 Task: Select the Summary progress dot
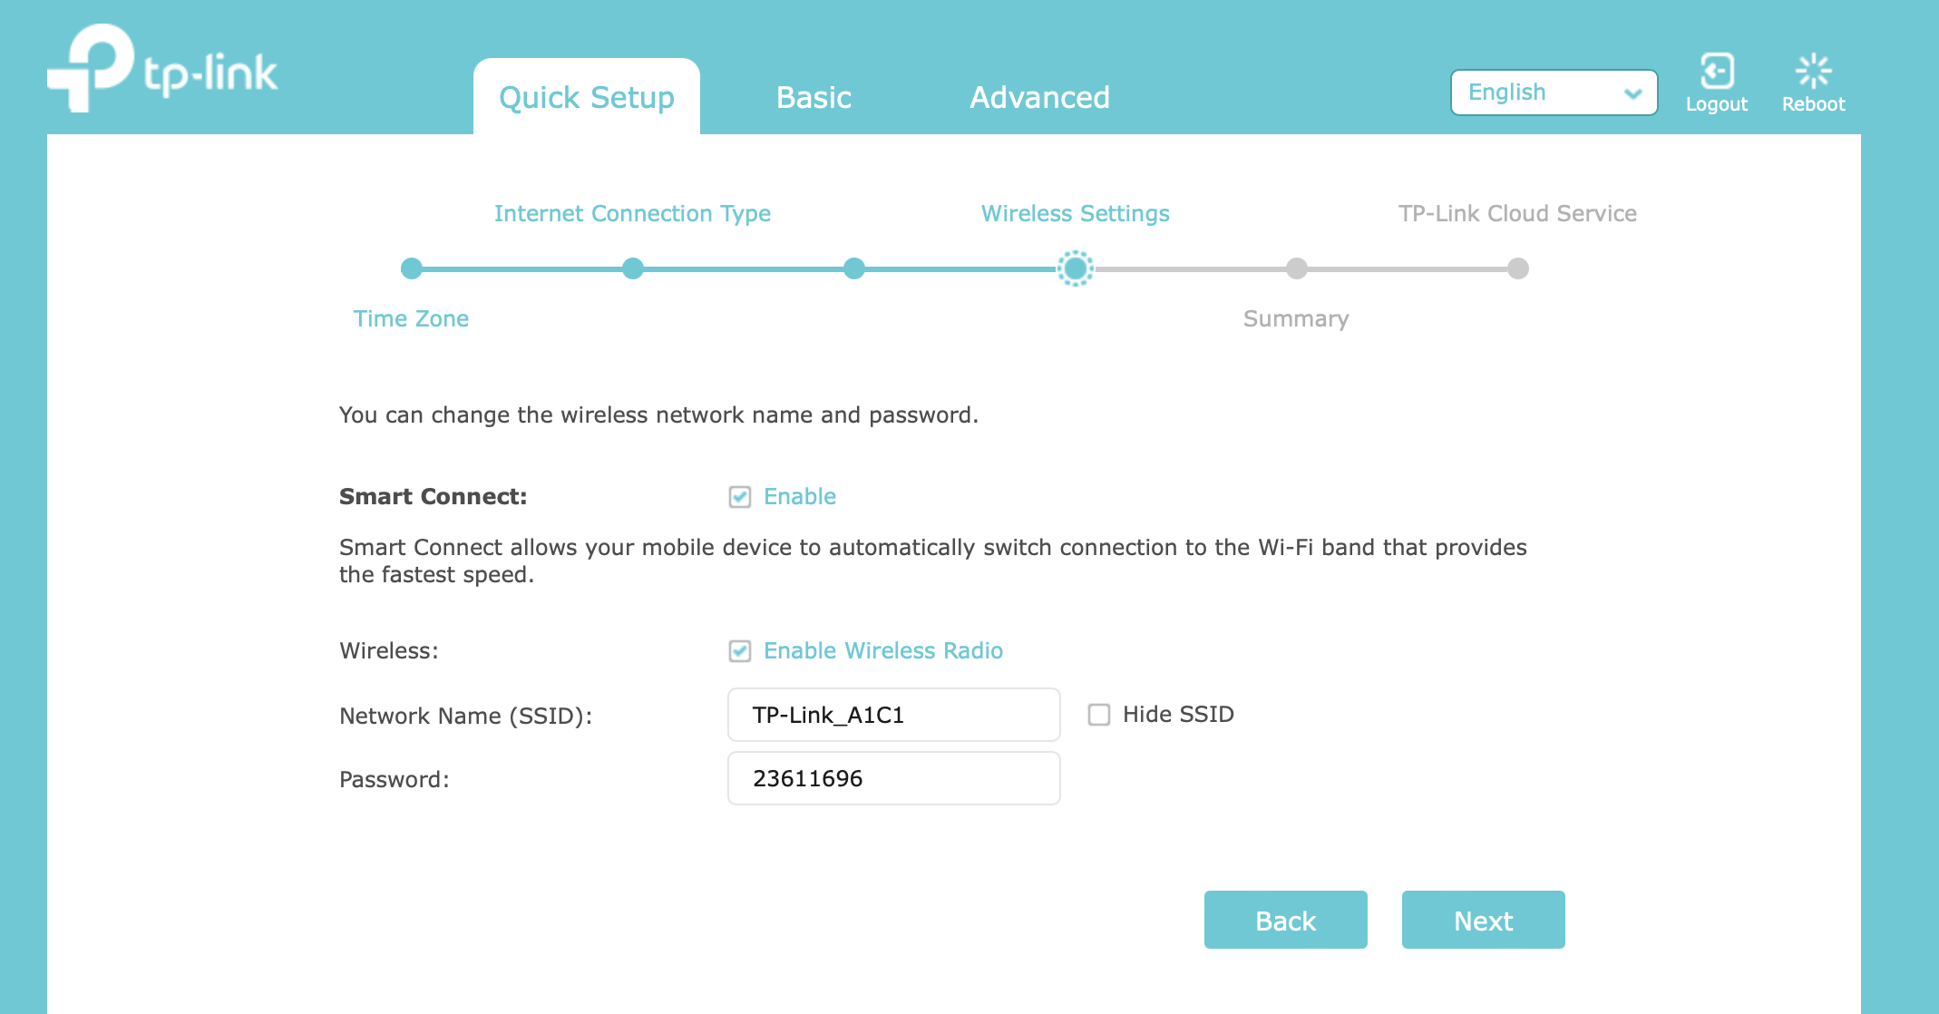tap(1296, 268)
